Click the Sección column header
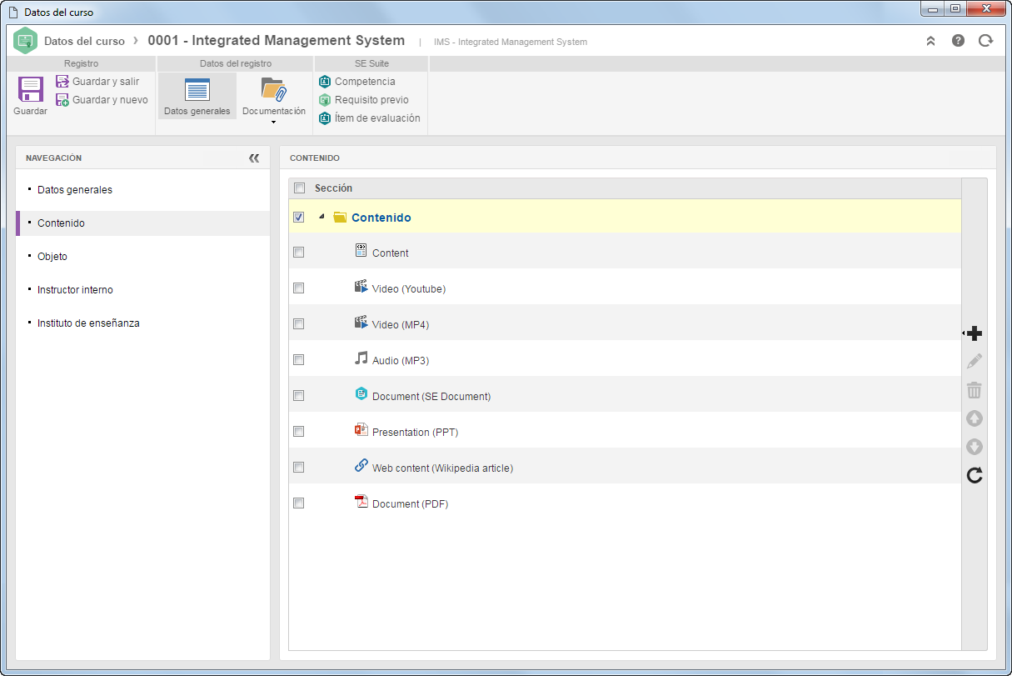The height and width of the screenshot is (676, 1012). (333, 188)
